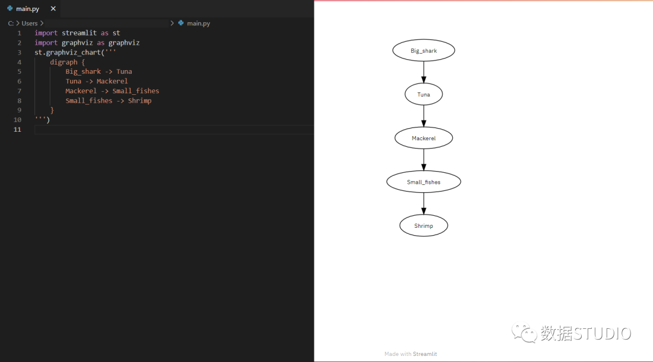
Task: Click the closing ''') on line 10
Action: pyautogui.click(x=42, y=120)
